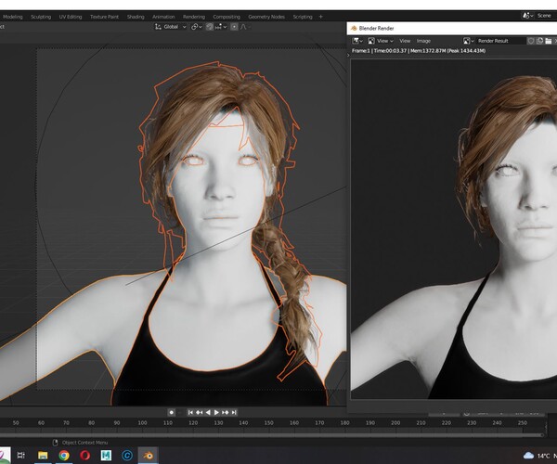Click the rendered character image in Blender Render
Screen dimensions: 557x464
pos(454,229)
